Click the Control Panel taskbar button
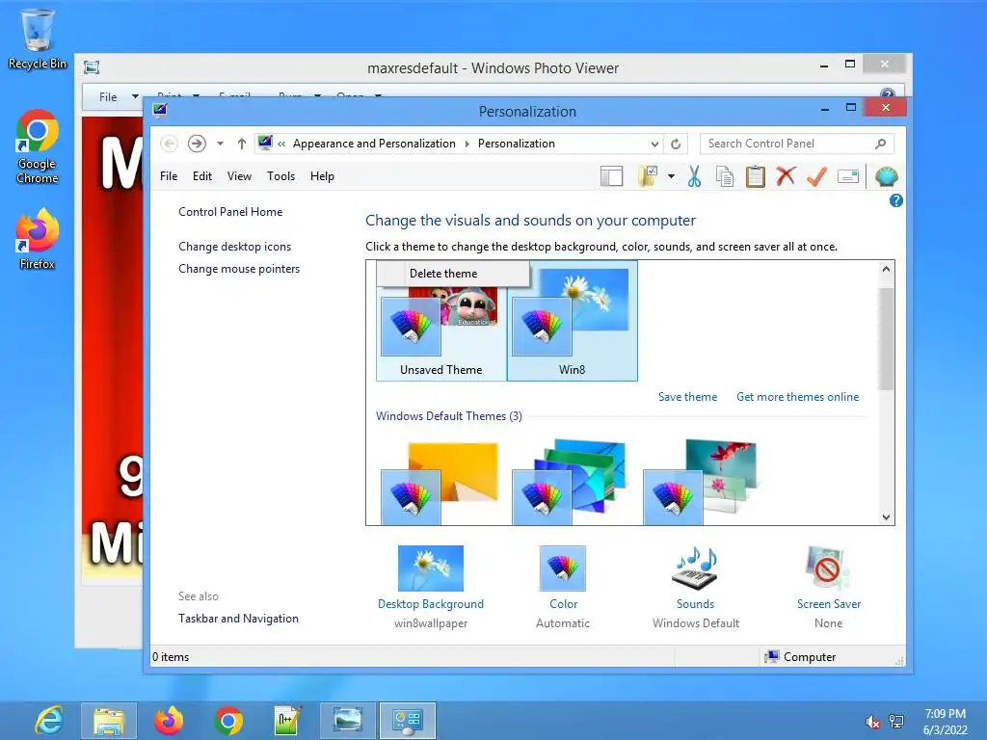 (x=407, y=721)
